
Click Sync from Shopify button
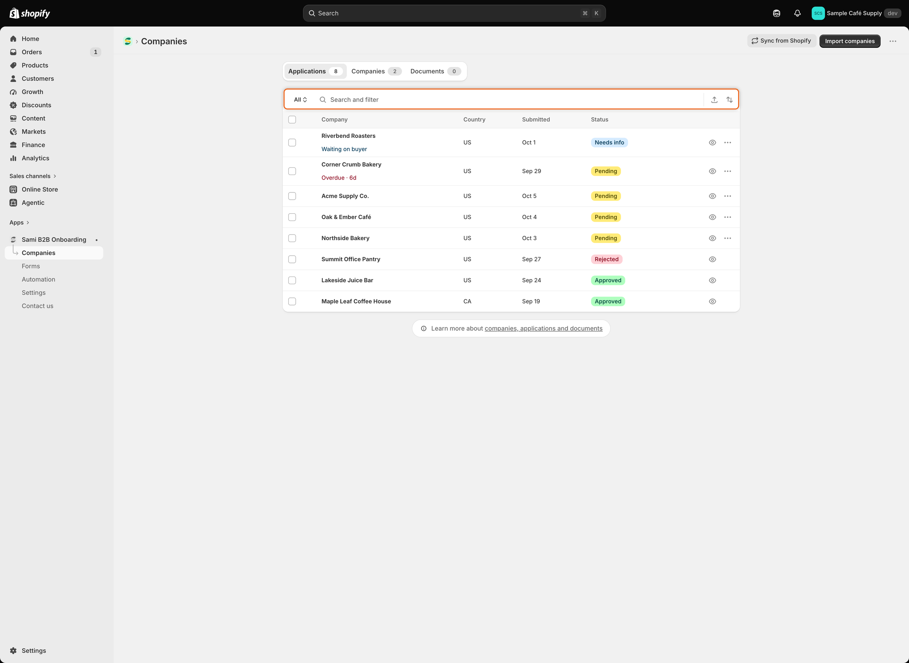click(x=781, y=41)
